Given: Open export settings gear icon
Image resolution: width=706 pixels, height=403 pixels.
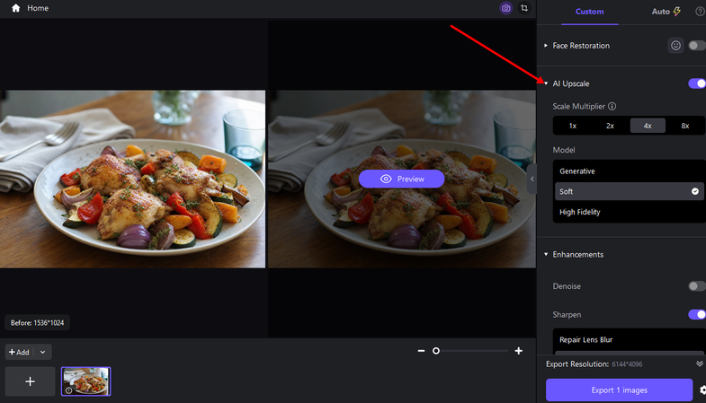Looking at the screenshot, I should tap(702, 390).
